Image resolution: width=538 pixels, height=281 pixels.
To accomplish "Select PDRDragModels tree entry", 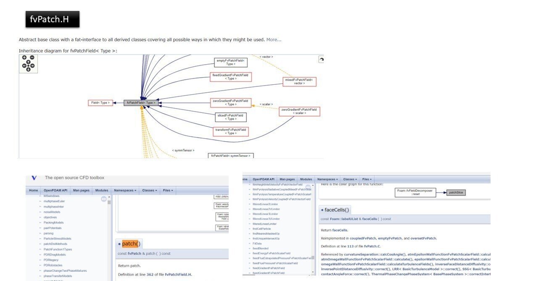I will 54,254.
